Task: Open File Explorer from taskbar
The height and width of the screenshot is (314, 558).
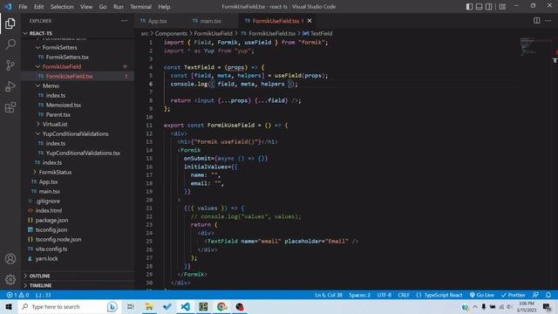Action: click(149, 306)
